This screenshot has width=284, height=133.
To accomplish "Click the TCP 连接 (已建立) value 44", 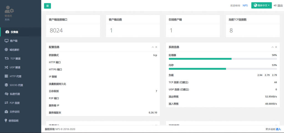I will (275, 82).
